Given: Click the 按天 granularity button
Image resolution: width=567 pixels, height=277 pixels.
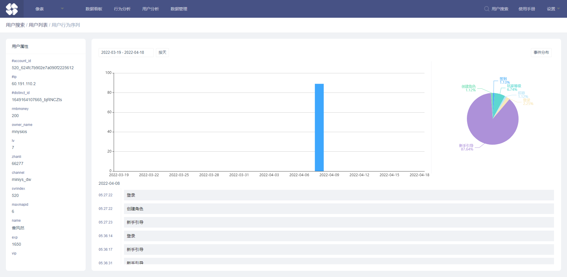Looking at the screenshot, I should (162, 53).
